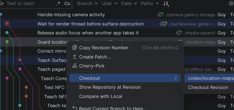Open the User filter dropdown

tap(109, 3)
